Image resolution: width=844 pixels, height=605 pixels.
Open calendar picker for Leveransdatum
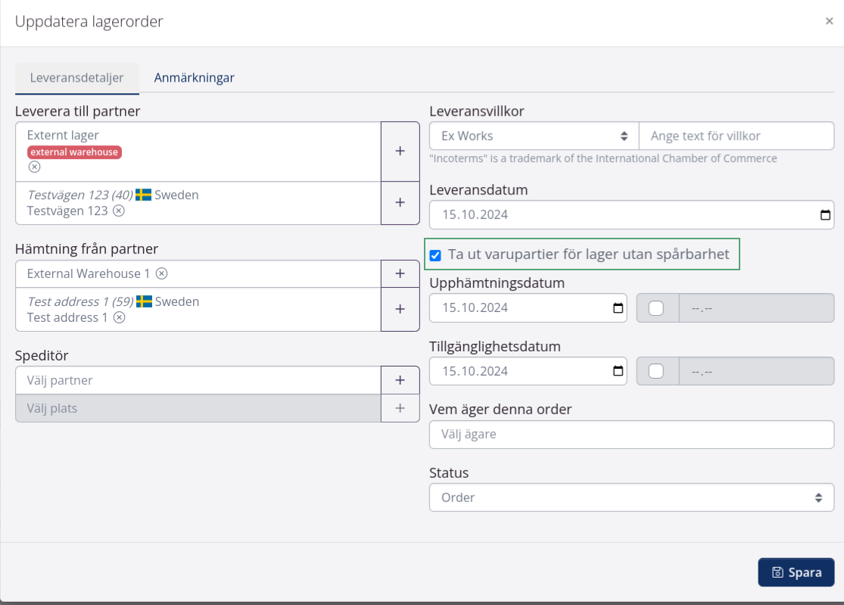click(824, 215)
